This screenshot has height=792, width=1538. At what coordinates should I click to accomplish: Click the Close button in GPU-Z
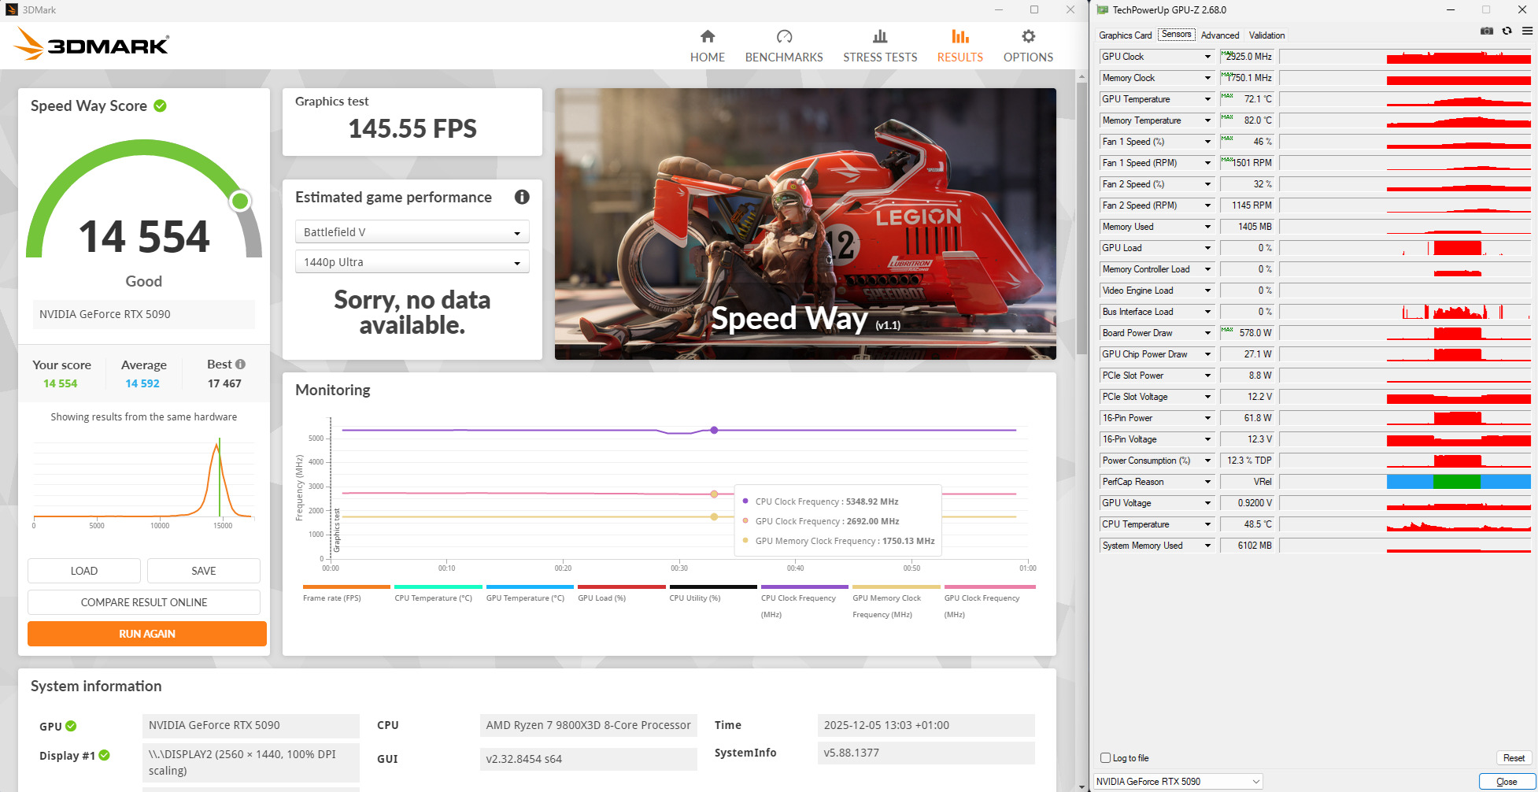[x=1507, y=782]
